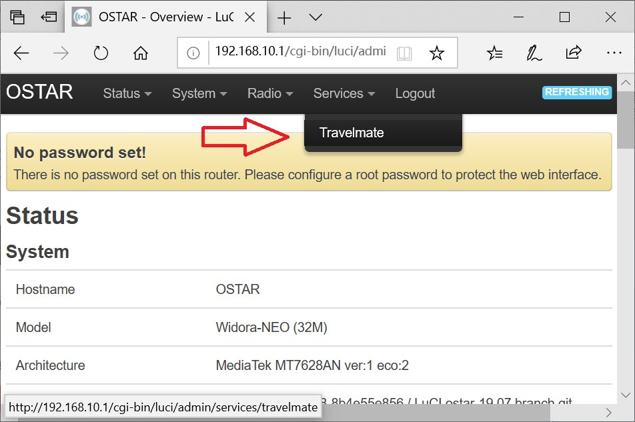Click the Refresh page icon
The image size is (635, 422).
point(101,53)
